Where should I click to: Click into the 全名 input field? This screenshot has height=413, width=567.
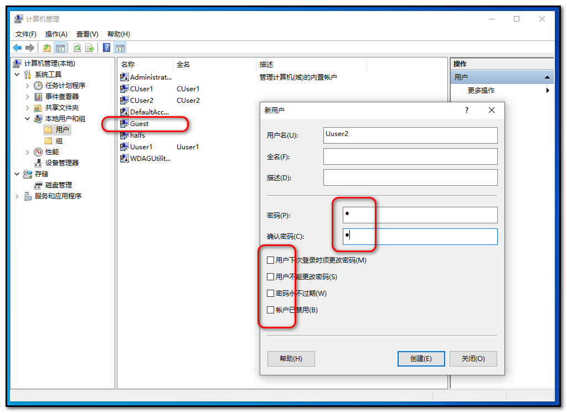click(410, 156)
